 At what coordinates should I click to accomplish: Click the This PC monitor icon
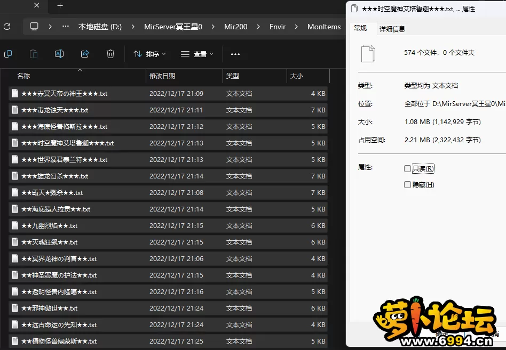(x=34, y=27)
